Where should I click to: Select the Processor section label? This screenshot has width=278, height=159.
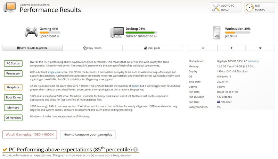(x=14, y=73)
